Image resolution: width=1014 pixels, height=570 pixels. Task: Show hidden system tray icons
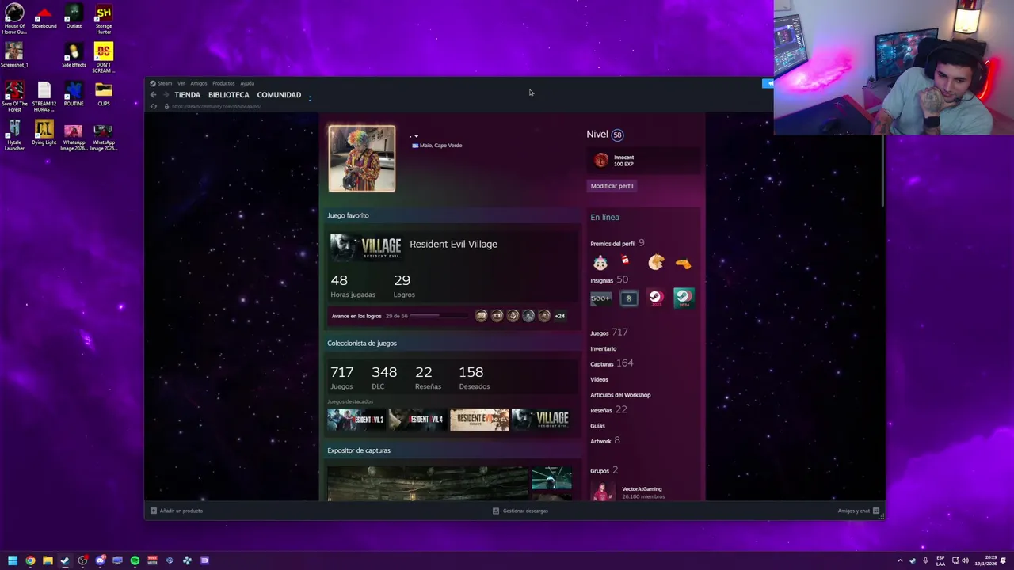pos(900,560)
